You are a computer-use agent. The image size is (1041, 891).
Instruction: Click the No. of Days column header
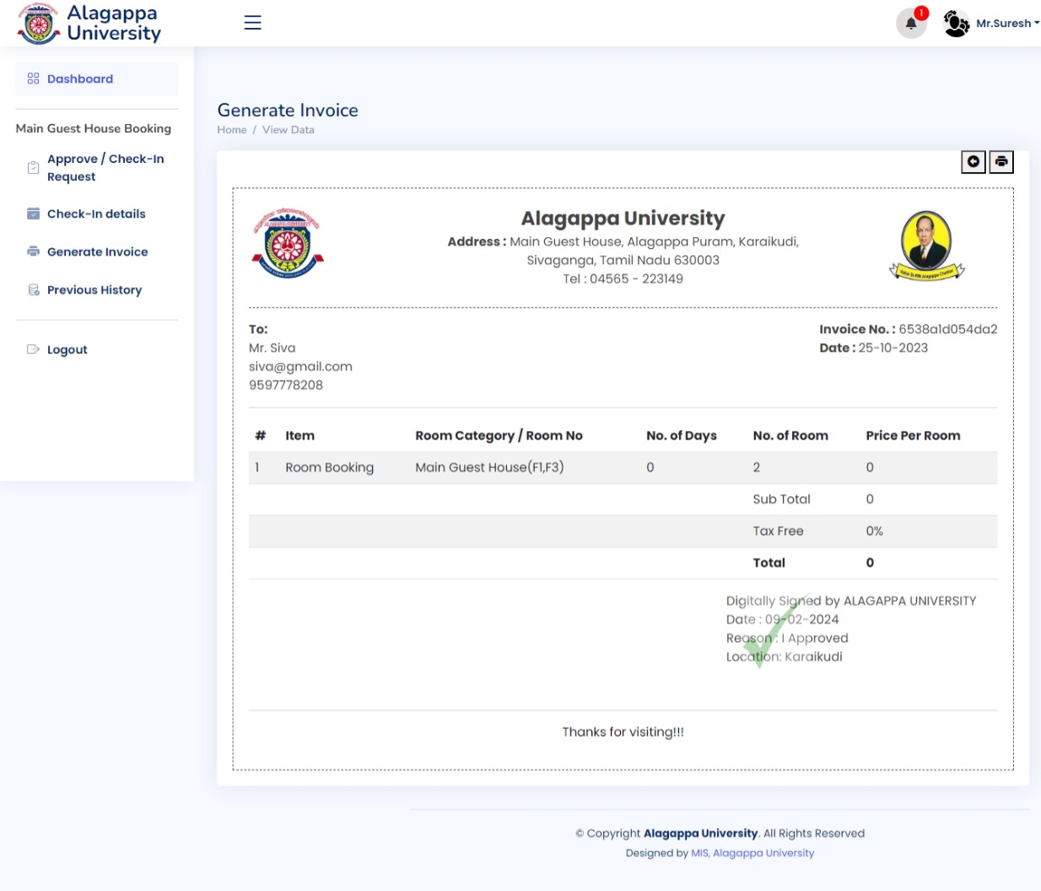682,436
